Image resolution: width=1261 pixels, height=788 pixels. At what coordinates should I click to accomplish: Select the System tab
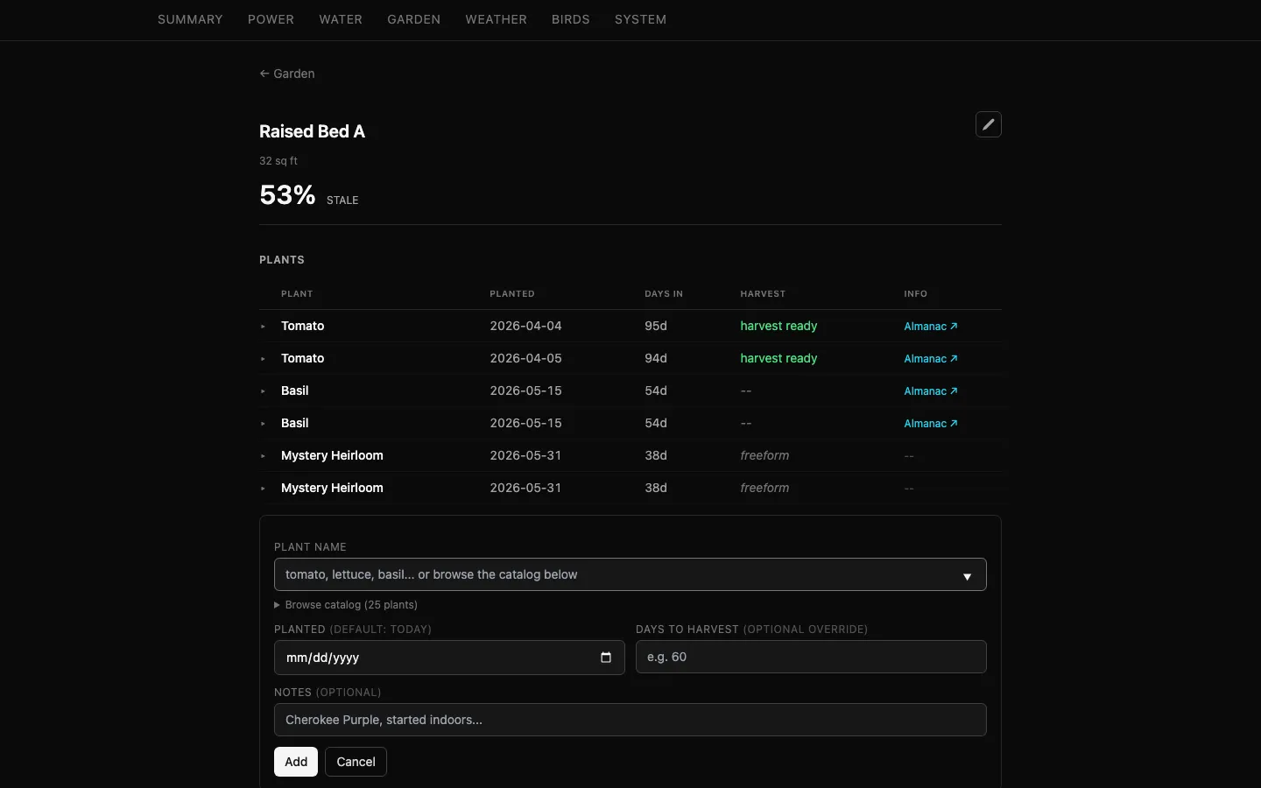[x=640, y=19]
